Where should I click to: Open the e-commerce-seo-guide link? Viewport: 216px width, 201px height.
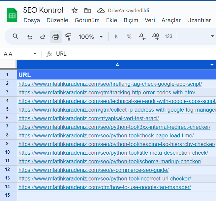point(93,170)
